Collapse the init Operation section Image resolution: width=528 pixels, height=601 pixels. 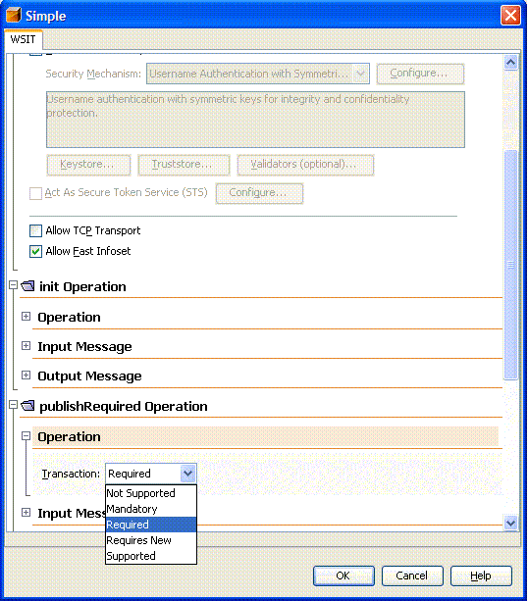click(x=14, y=285)
